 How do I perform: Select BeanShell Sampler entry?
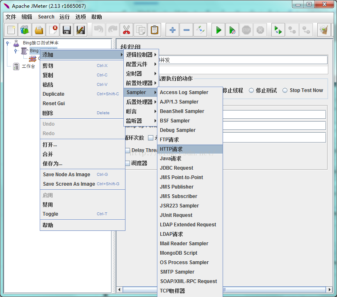pos(190,111)
